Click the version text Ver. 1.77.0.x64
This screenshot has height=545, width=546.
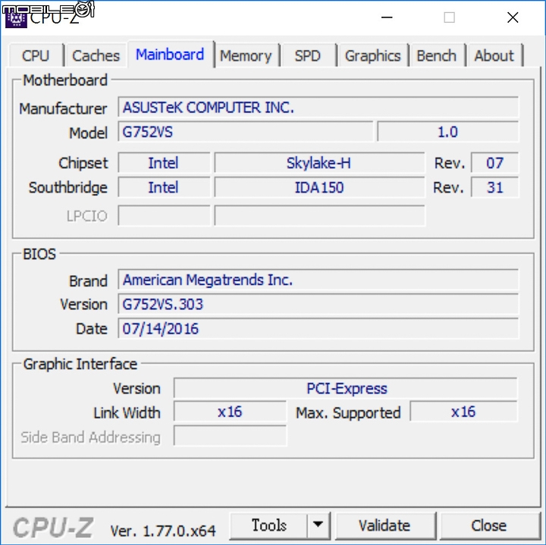point(163,531)
